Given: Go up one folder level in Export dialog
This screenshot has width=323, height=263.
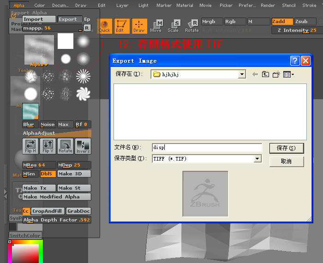Looking at the screenshot, I should pos(265,74).
